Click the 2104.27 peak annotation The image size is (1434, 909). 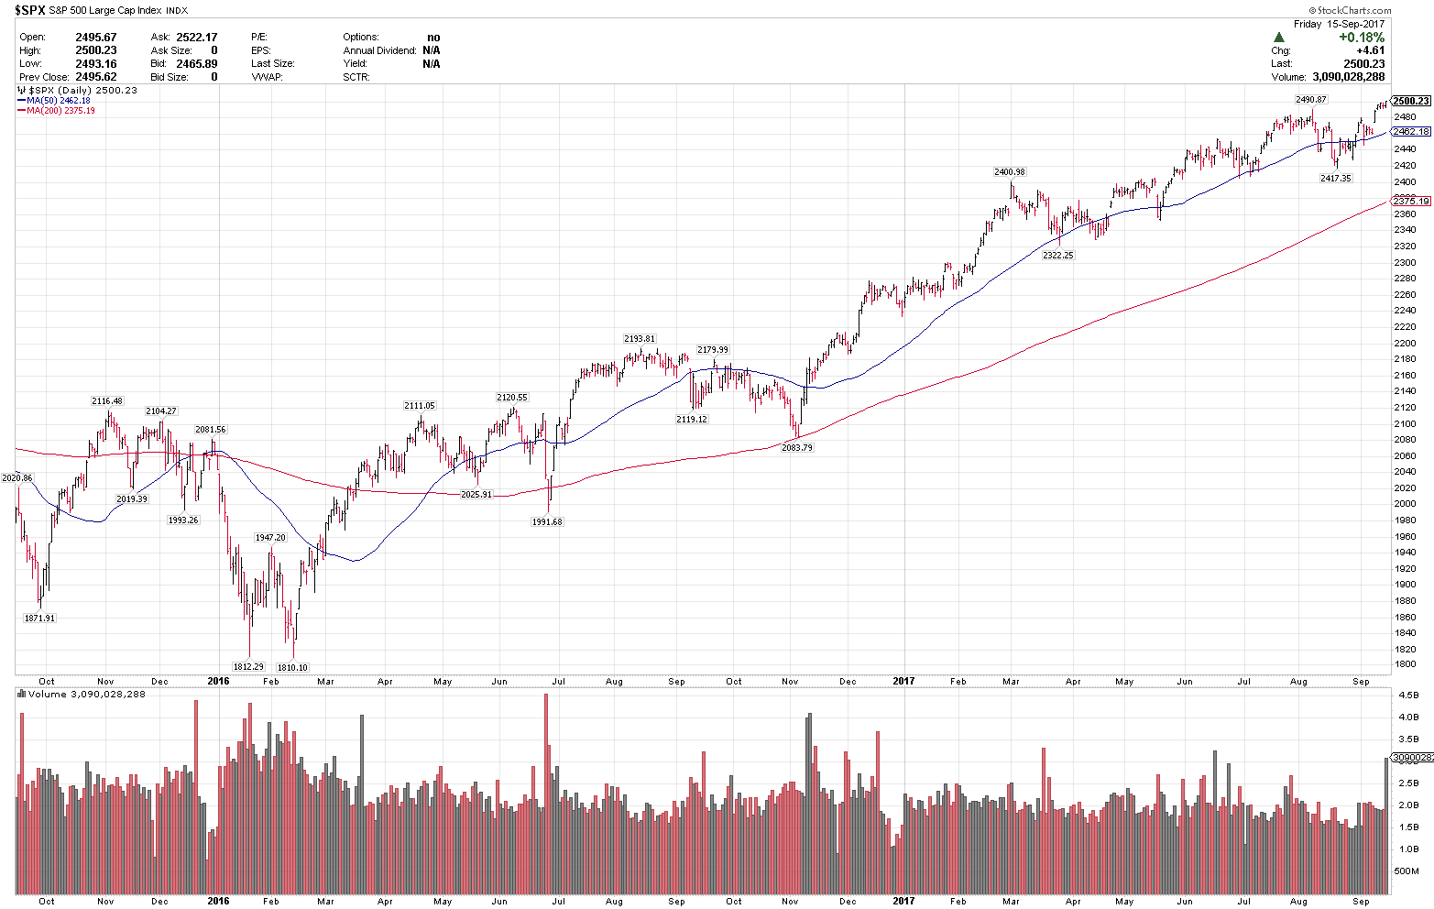[x=161, y=411]
